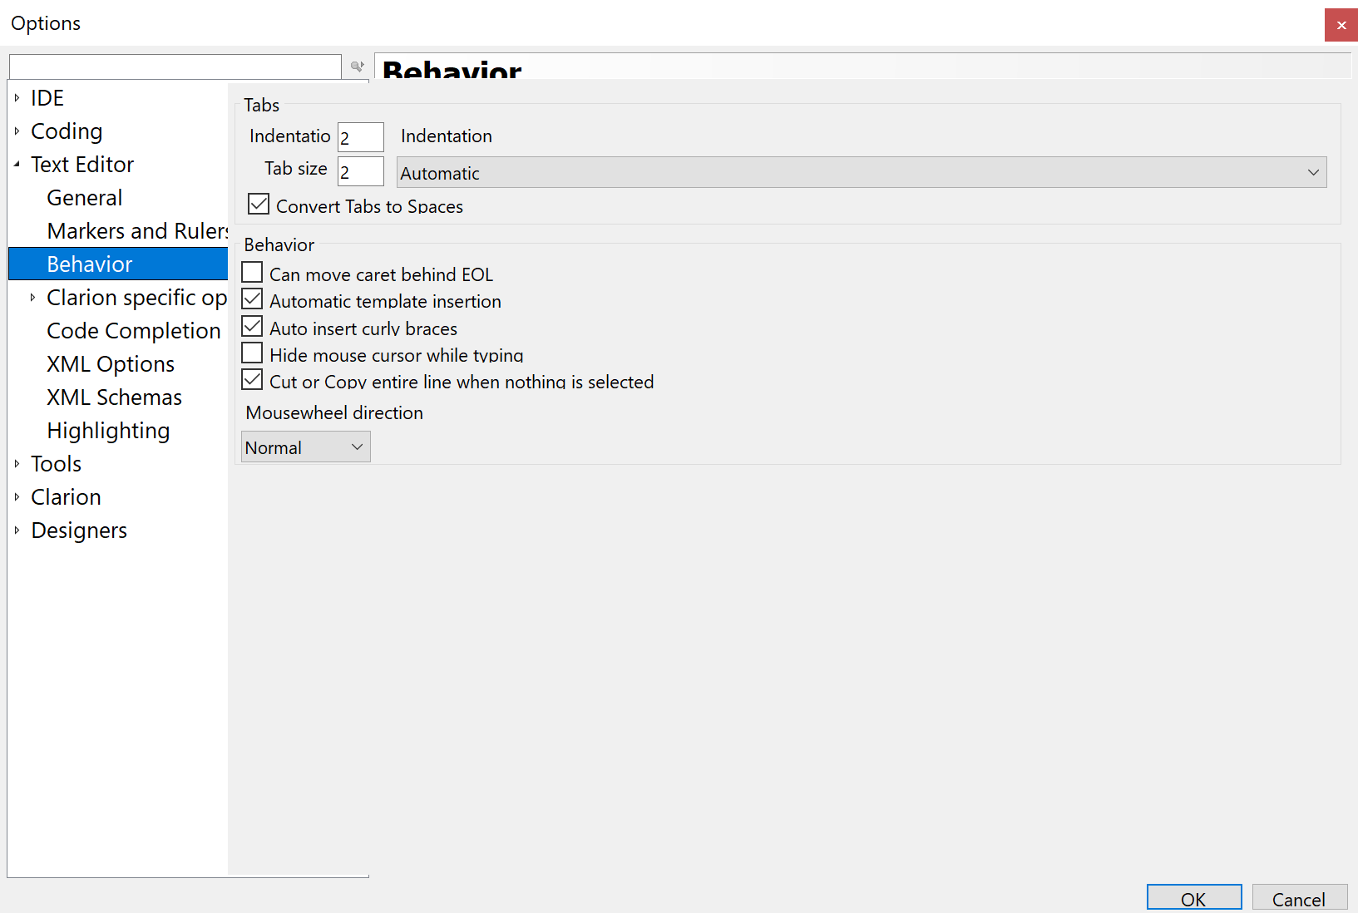Screen dimensions: 1358x913
Task: Close the Options dialog window
Action: [x=1341, y=25]
